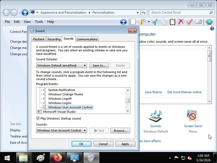This screenshot has width=217, height=163.
Task: Open Paint from the taskbar
Action: point(41,158)
